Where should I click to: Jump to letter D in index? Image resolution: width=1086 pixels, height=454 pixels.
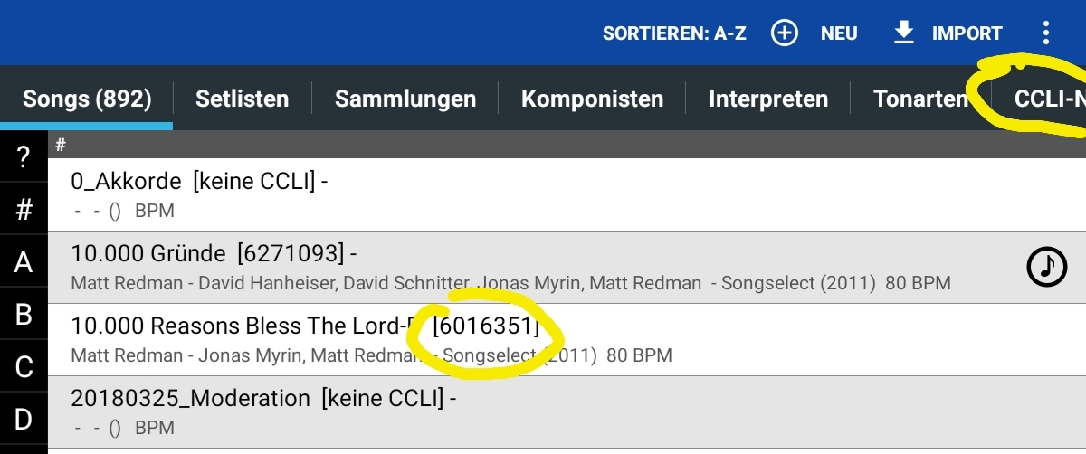click(x=24, y=419)
